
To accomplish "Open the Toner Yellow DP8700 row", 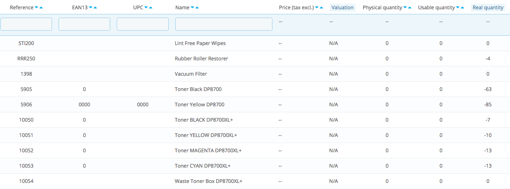I will point(255,104).
